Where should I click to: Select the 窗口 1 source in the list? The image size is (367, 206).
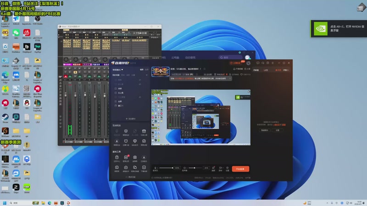coord(121,106)
